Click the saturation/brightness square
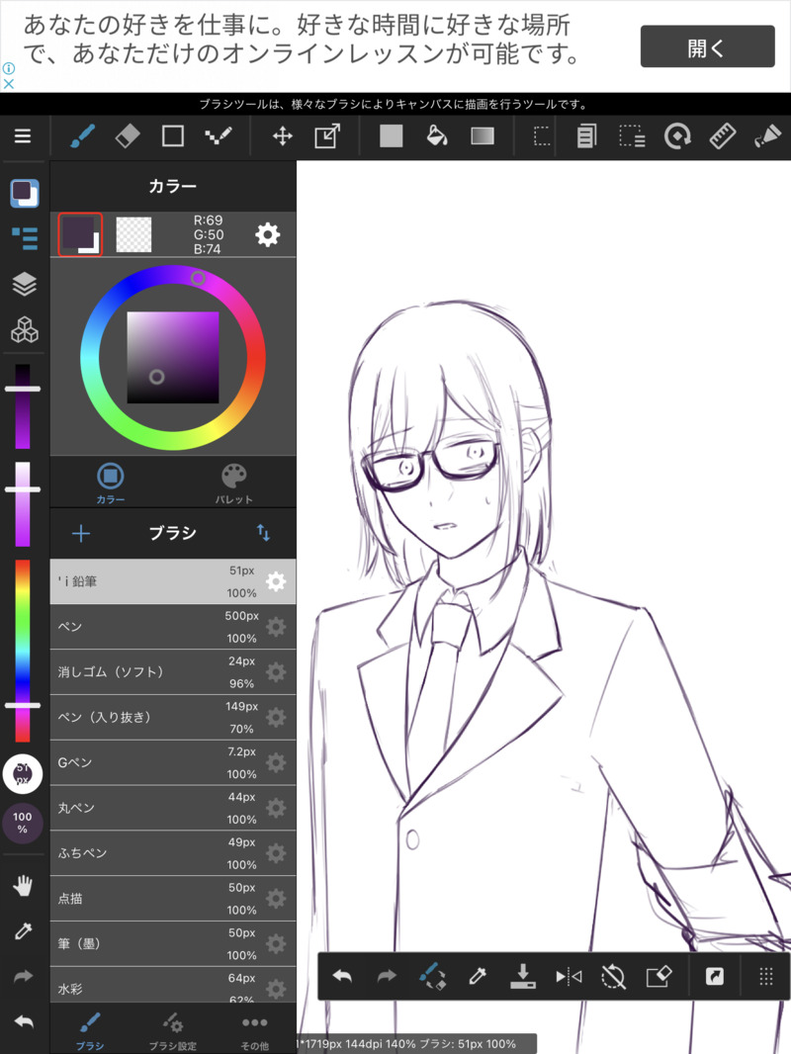This screenshot has width=791, height=1054. pos(173,358)
